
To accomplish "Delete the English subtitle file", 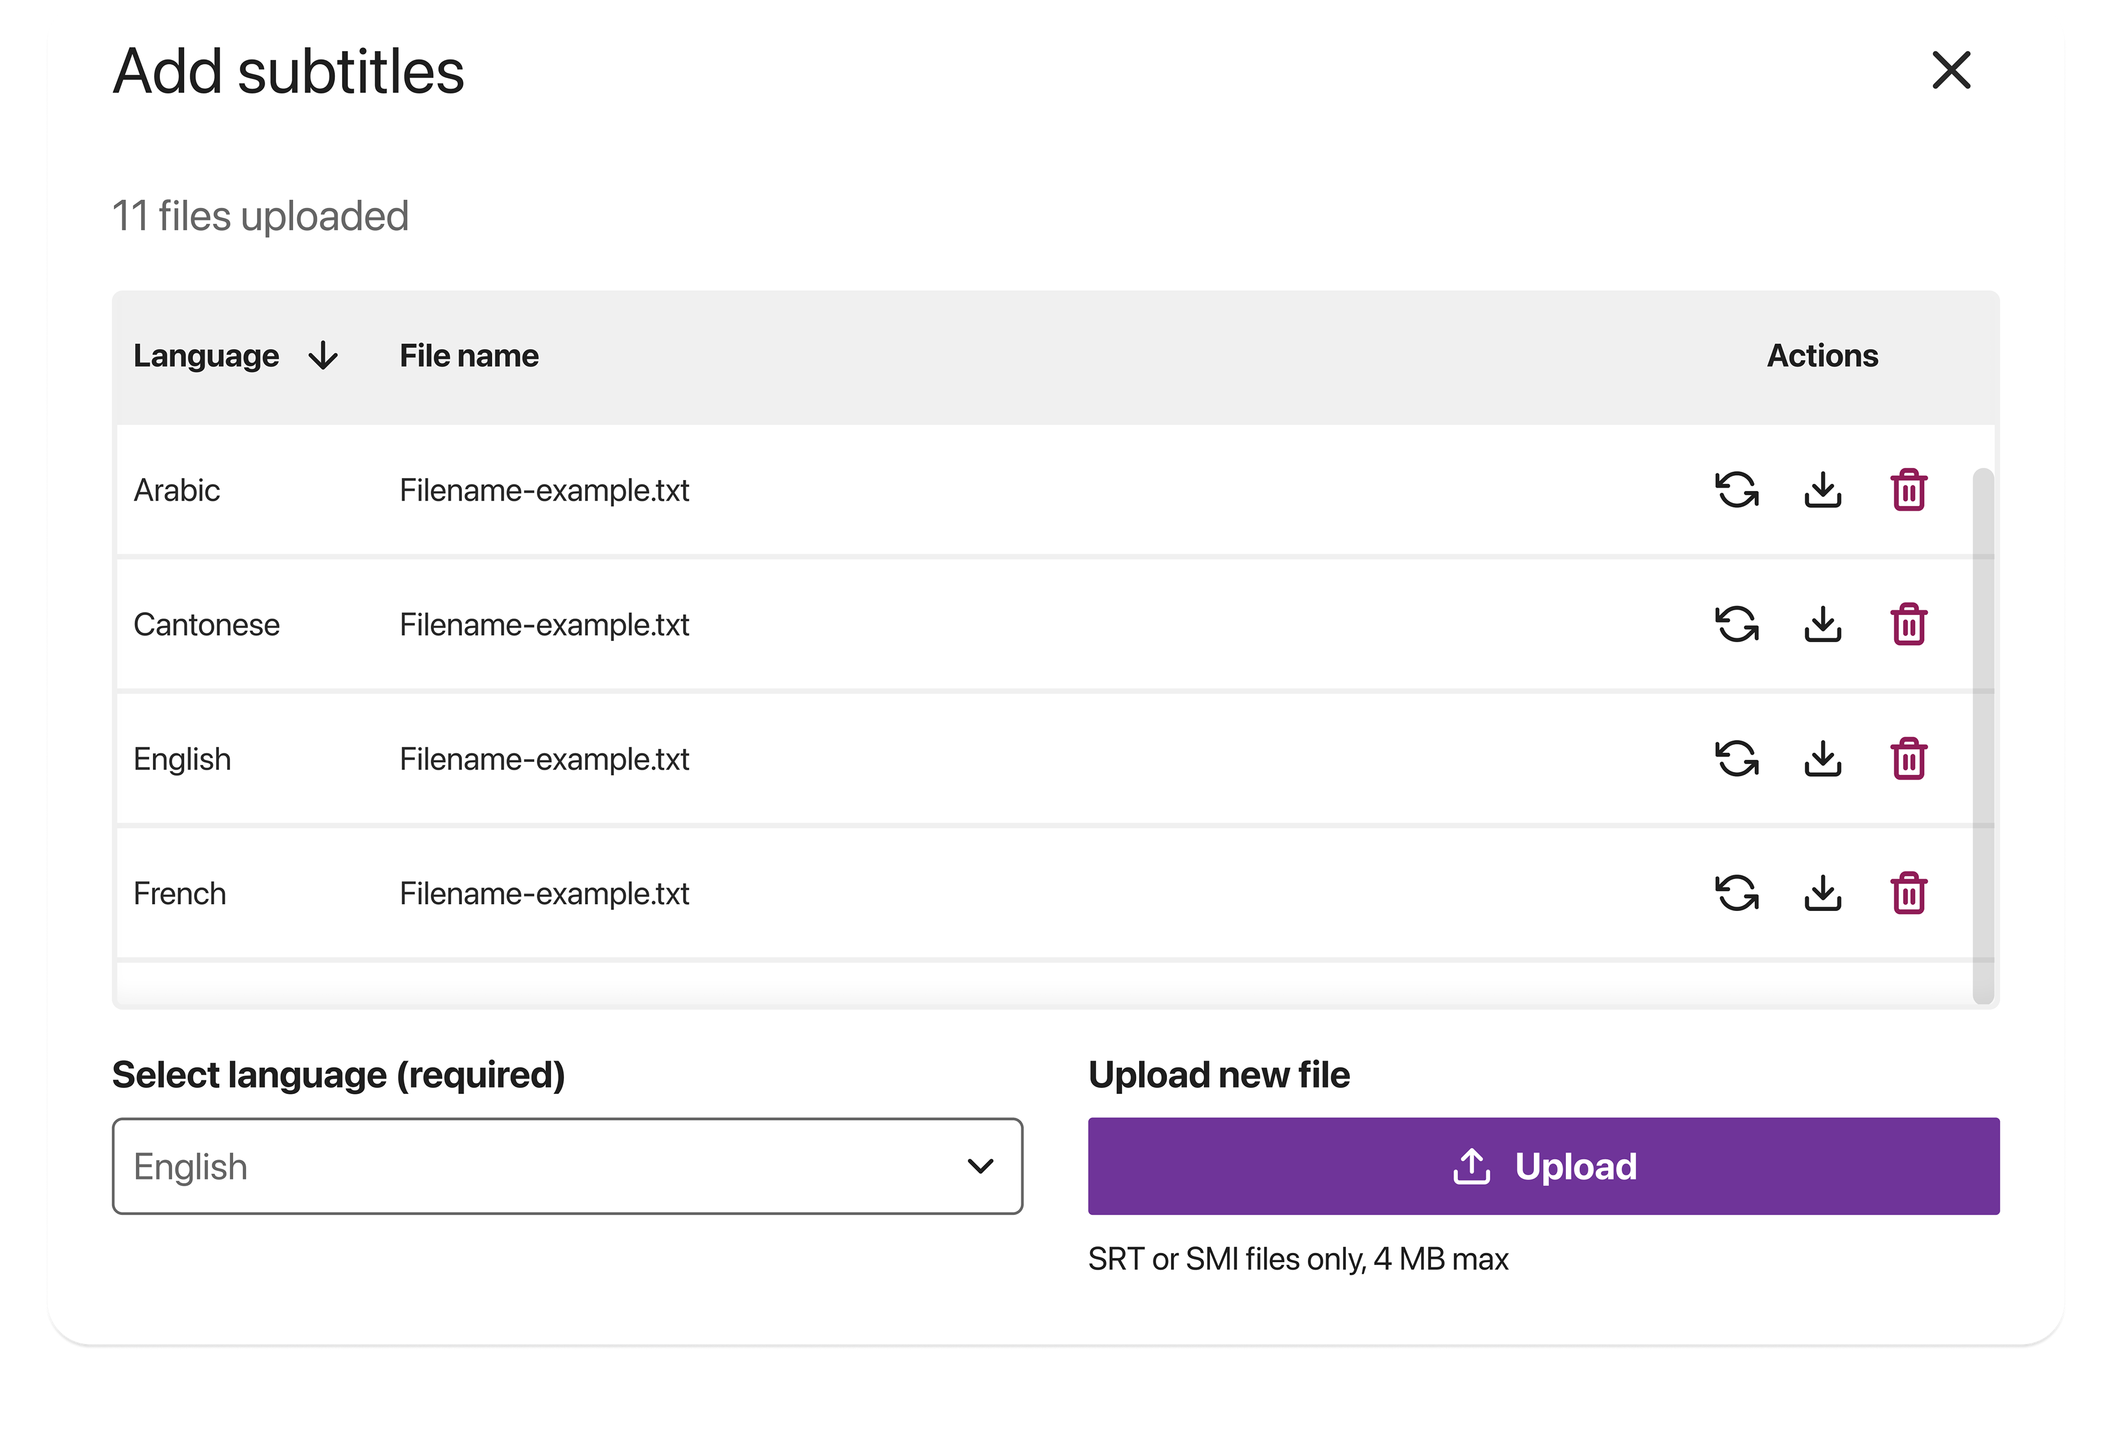I will [1909, 759].
